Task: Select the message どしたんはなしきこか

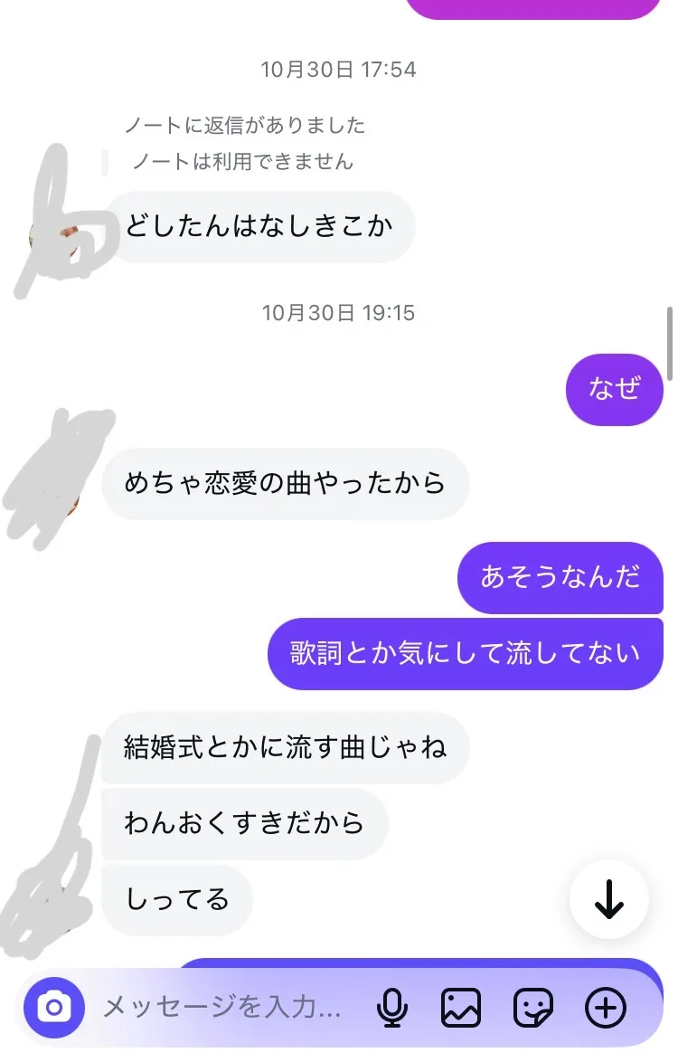Action: [x=259, y=227]
